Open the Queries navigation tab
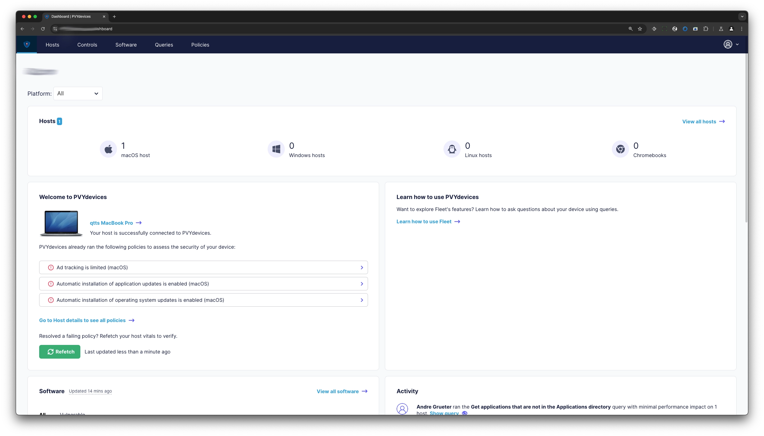The height and width of the screenshot is (436, 764). pos(164,45)
